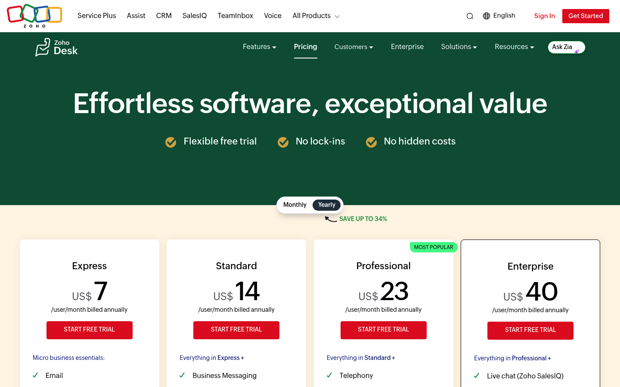Viewport: 620px width, 387px height.
Task: Click the green check beside Email
Action: tap(35, 375)
